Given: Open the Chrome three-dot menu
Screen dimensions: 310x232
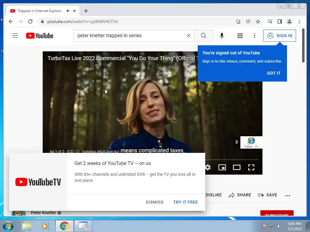Looking at the screenshot, I should click(x=299, y=21).
